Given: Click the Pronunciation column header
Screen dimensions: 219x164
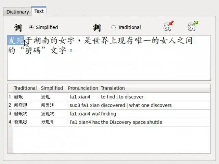Looking at the screenshot, I should coord(83,88).
